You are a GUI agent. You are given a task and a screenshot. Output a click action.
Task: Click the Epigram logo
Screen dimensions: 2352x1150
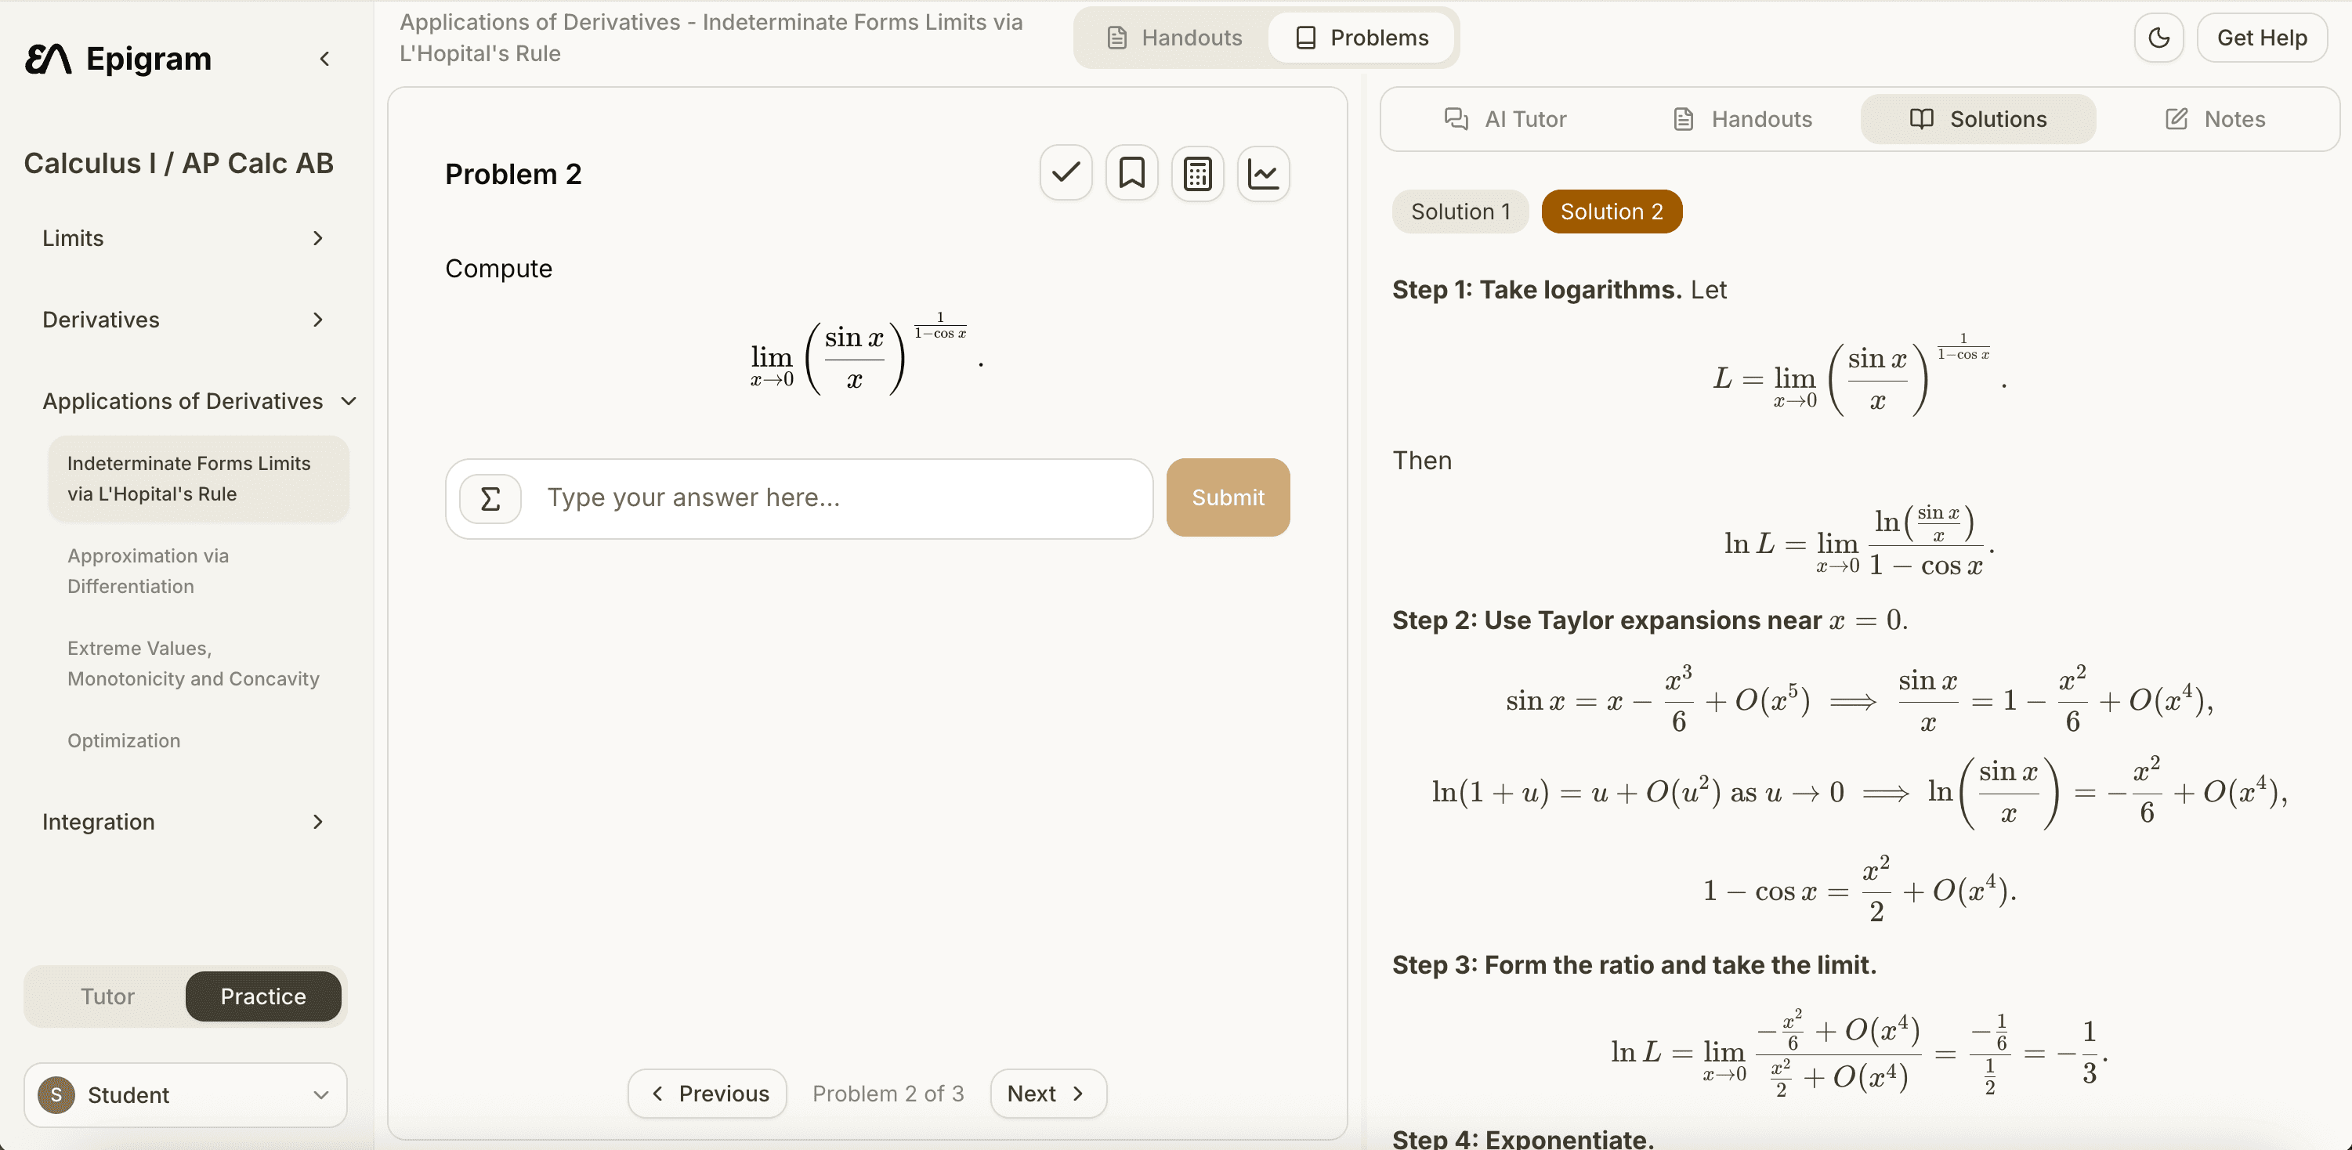pyautogui.click(x=118, y=60)
